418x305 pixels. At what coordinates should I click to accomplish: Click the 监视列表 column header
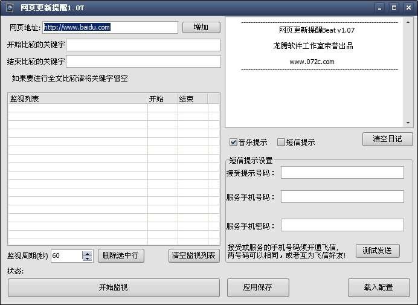(x=77, y=99)
